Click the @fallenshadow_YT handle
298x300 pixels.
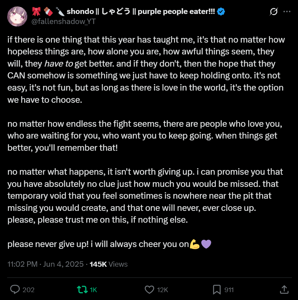click(63, 21)
